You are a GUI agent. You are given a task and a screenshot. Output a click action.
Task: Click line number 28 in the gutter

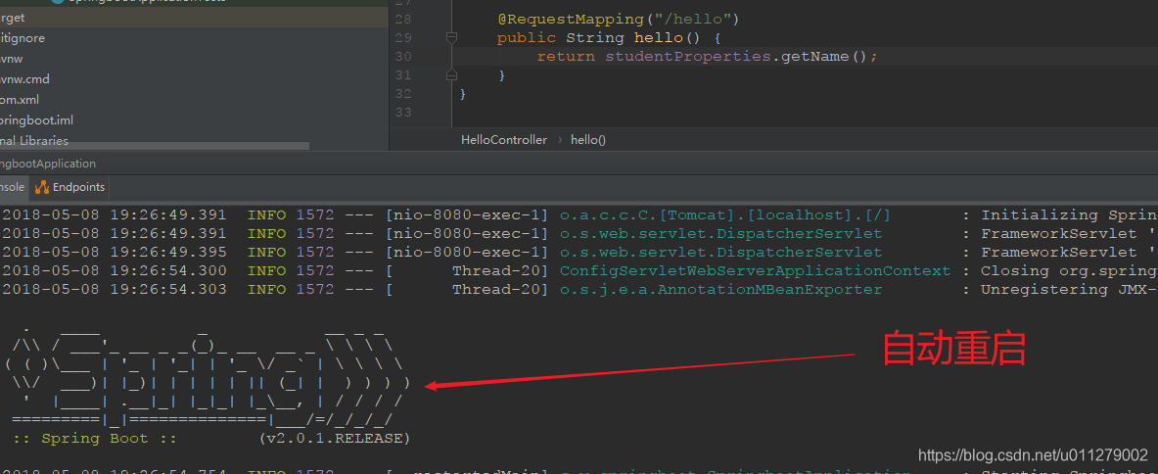[x=403, y=19]
